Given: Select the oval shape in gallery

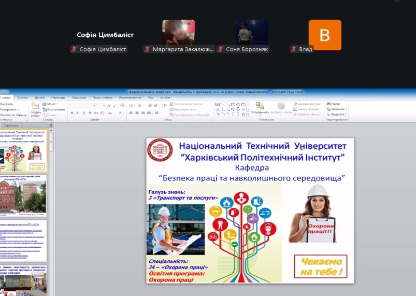Looking at the screenshot, I should [x=238, y=105].
